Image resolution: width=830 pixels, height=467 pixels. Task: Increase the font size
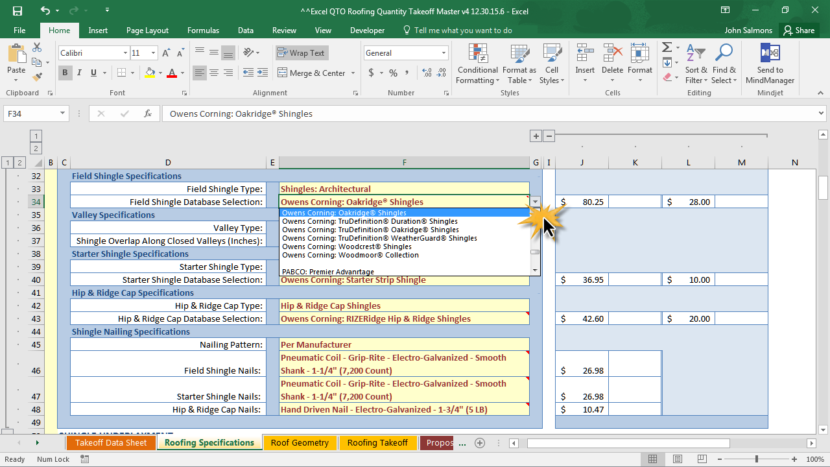[x=167, y=53]
